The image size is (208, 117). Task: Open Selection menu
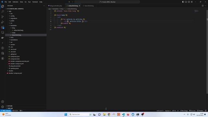(x=15, y=2)
